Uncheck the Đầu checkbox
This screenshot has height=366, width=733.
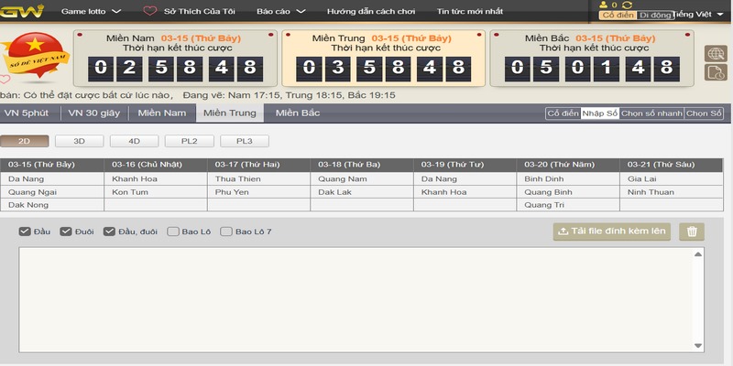click(25, 232)
